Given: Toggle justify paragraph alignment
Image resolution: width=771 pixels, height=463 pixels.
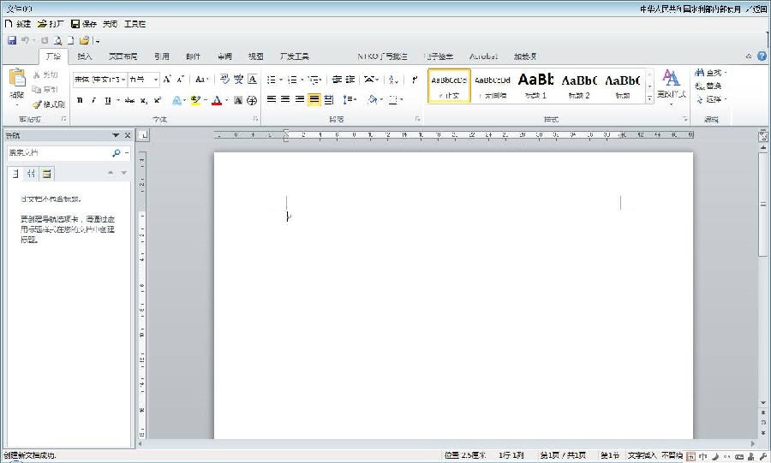Looking at the screenshot, I should click(314, 100).
